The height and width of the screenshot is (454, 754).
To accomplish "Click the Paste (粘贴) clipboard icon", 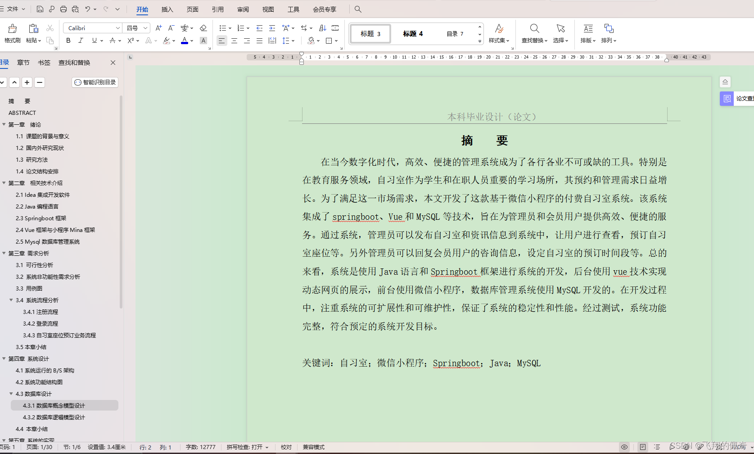I will click(x=33, y=29).
